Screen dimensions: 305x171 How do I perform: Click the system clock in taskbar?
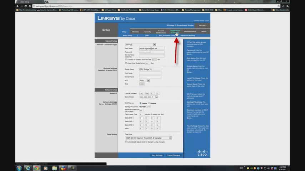coord(282,168)
